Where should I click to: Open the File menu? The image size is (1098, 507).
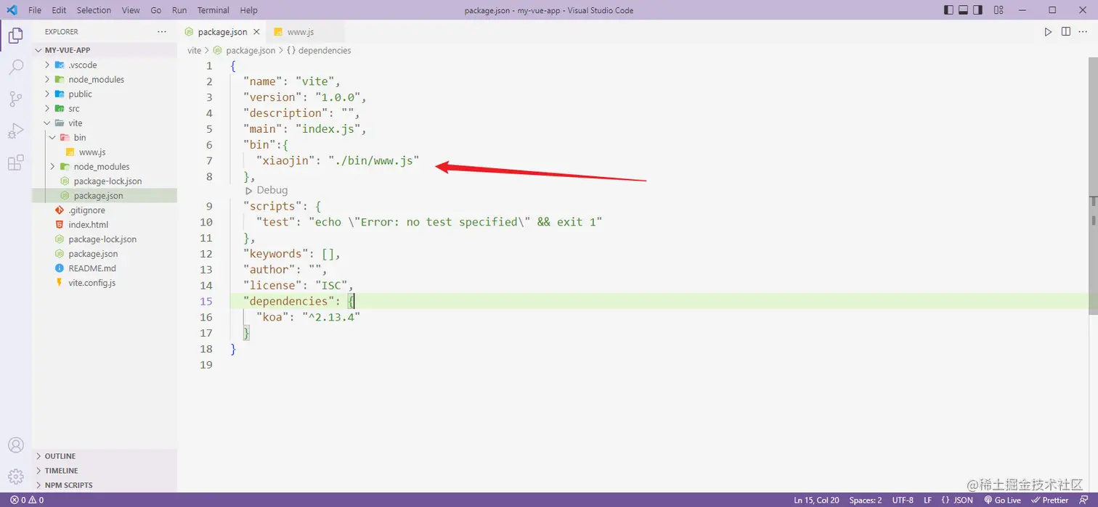tap(35, 10)
